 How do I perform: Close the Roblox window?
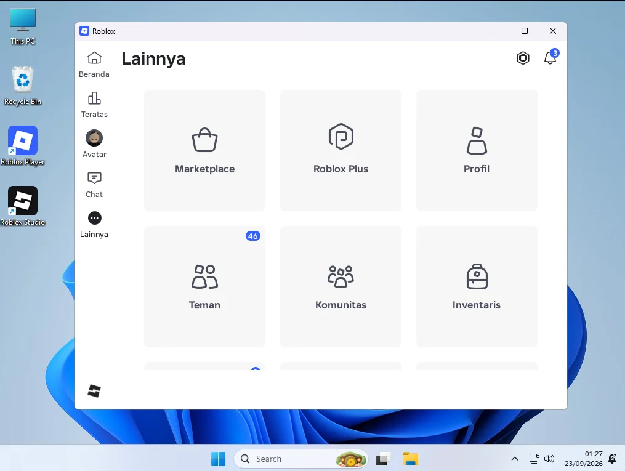point(553,31)
